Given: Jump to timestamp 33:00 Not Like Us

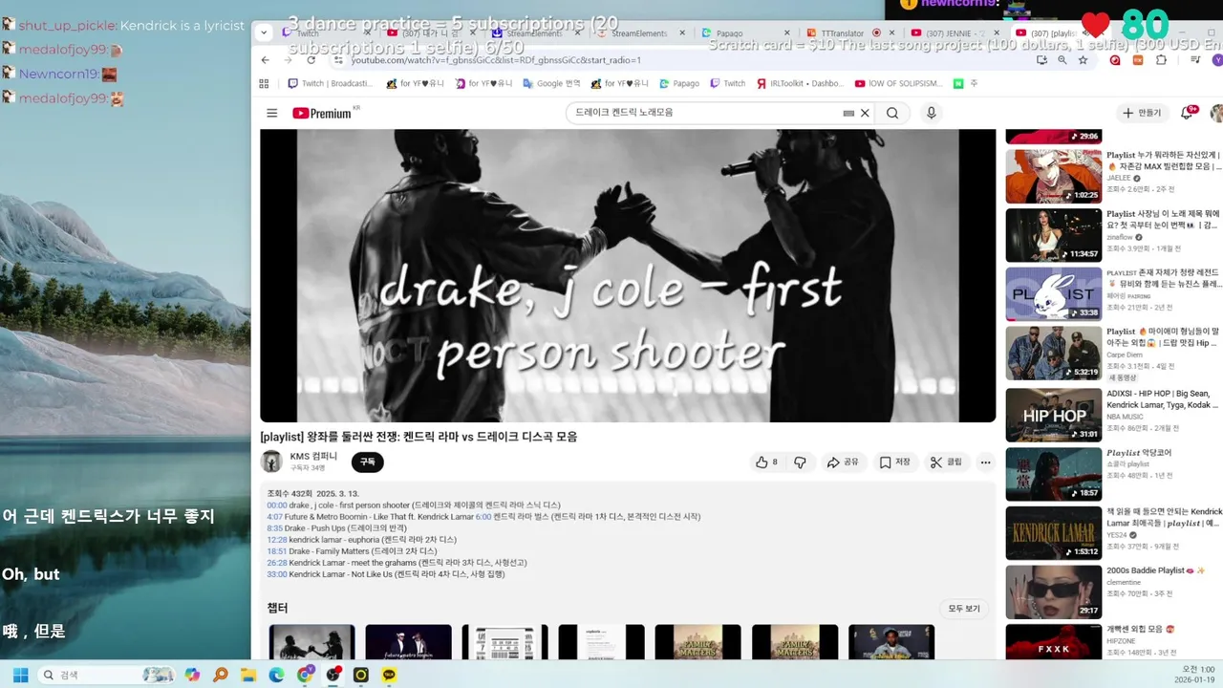Looking at the screenshot, I should pos(277,574).
